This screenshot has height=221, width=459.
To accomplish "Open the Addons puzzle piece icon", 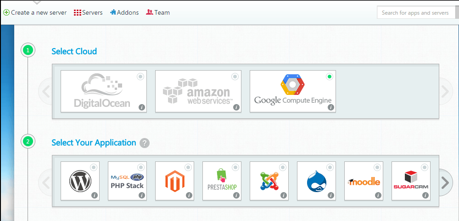I will click(x=113, y=12).
